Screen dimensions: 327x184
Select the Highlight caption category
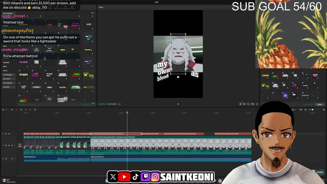[6, 62]
